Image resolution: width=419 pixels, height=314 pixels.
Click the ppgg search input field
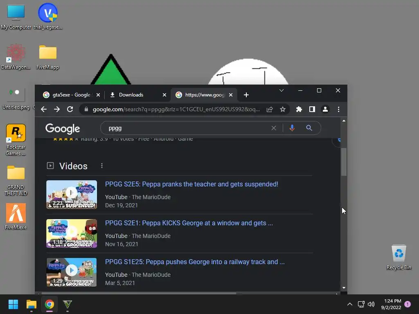[x=187, y=128]
